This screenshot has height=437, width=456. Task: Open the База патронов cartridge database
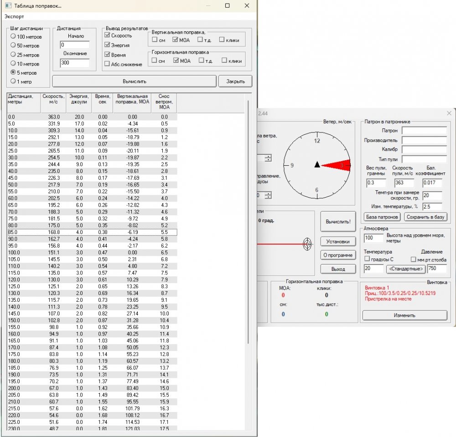coord(382,217)
